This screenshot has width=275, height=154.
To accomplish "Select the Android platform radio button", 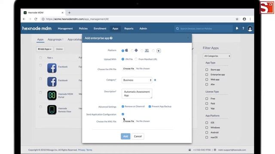I will [x=132, y=50].
